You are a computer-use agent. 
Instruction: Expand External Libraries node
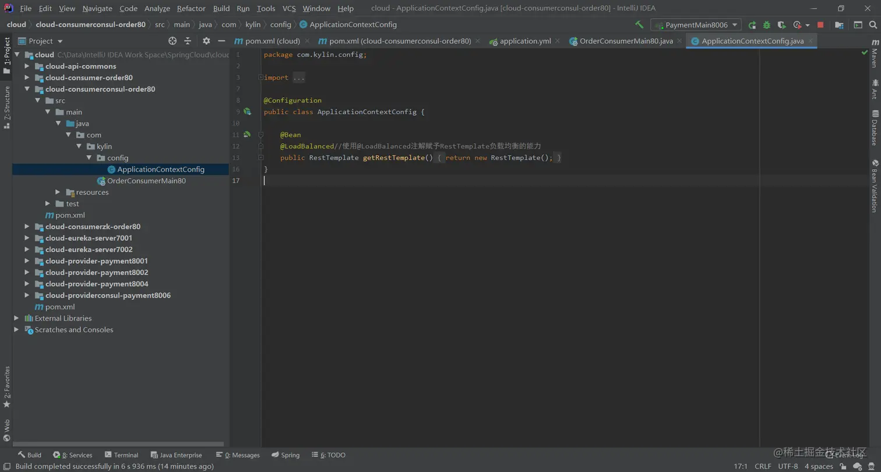click(x=17, y=318)
